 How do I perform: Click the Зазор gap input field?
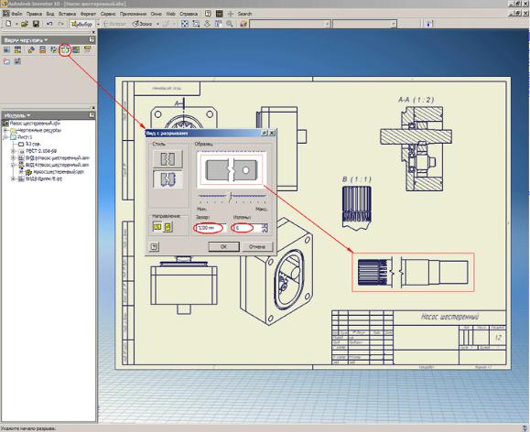tap(210, 228)
